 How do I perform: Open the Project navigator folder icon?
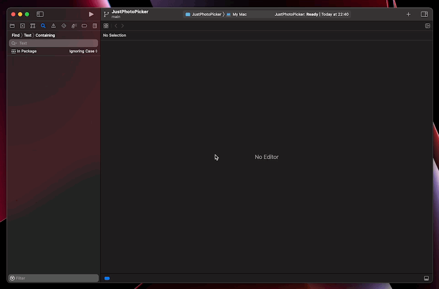[12, 26]
